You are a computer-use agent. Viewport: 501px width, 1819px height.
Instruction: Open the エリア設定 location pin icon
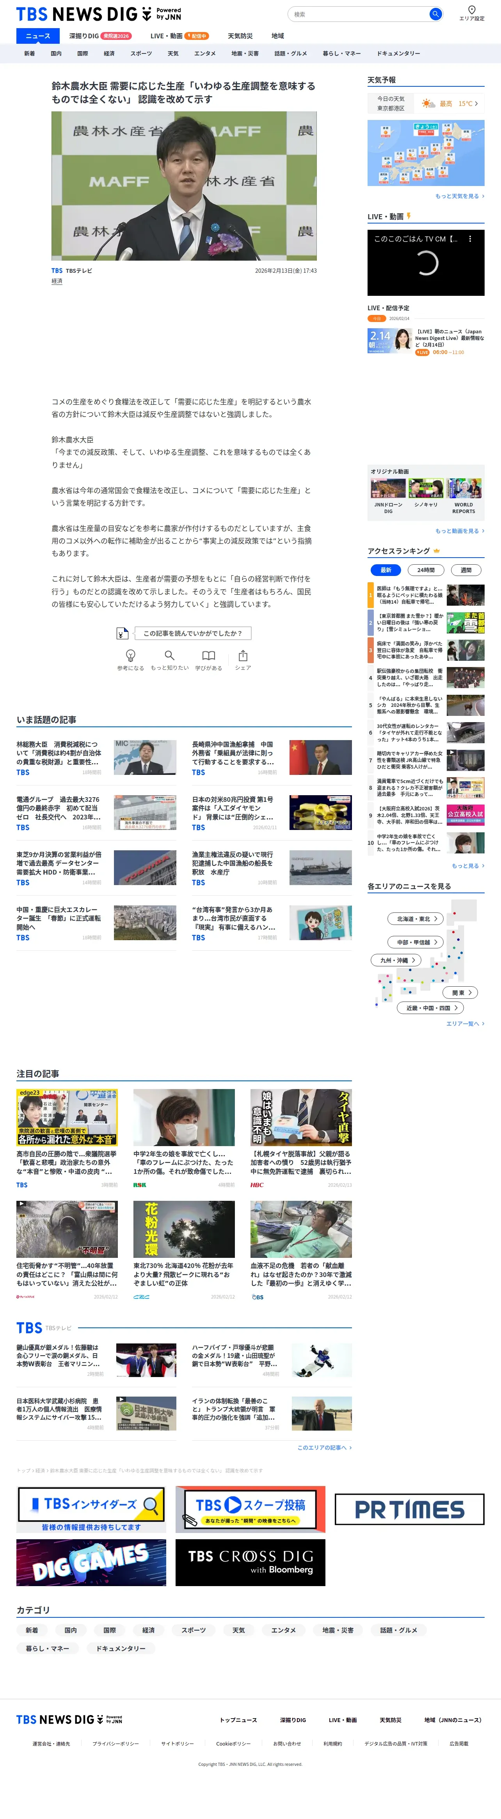(471, 10)
